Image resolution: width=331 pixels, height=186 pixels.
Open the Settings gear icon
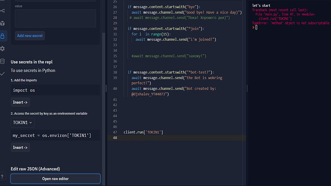point(2,49)
